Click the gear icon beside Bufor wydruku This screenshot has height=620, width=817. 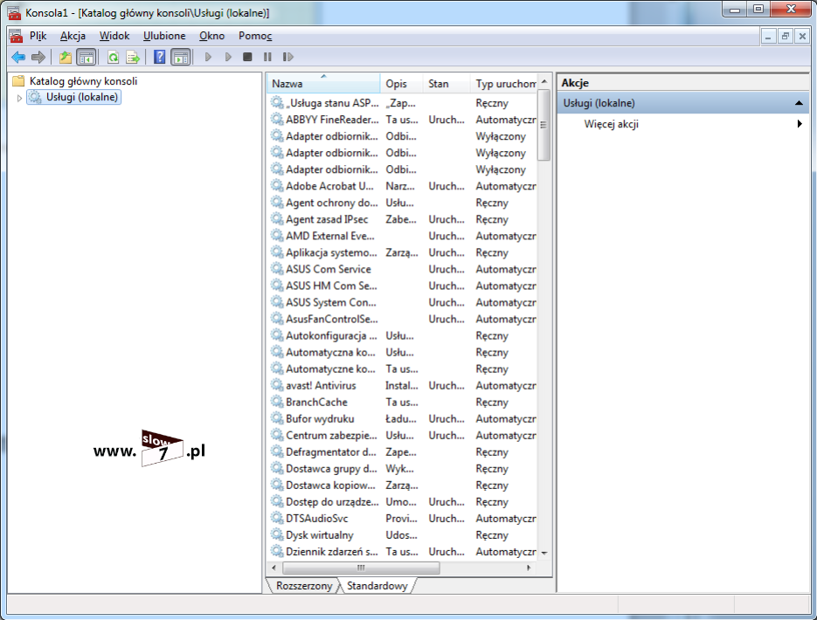pos(277,418)
